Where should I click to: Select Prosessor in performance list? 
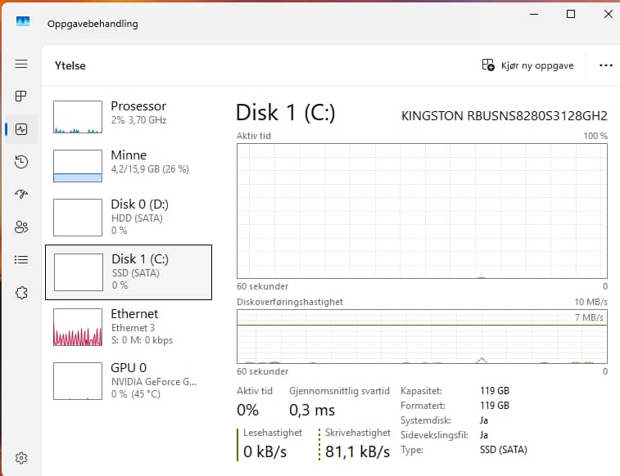(129, 117)
